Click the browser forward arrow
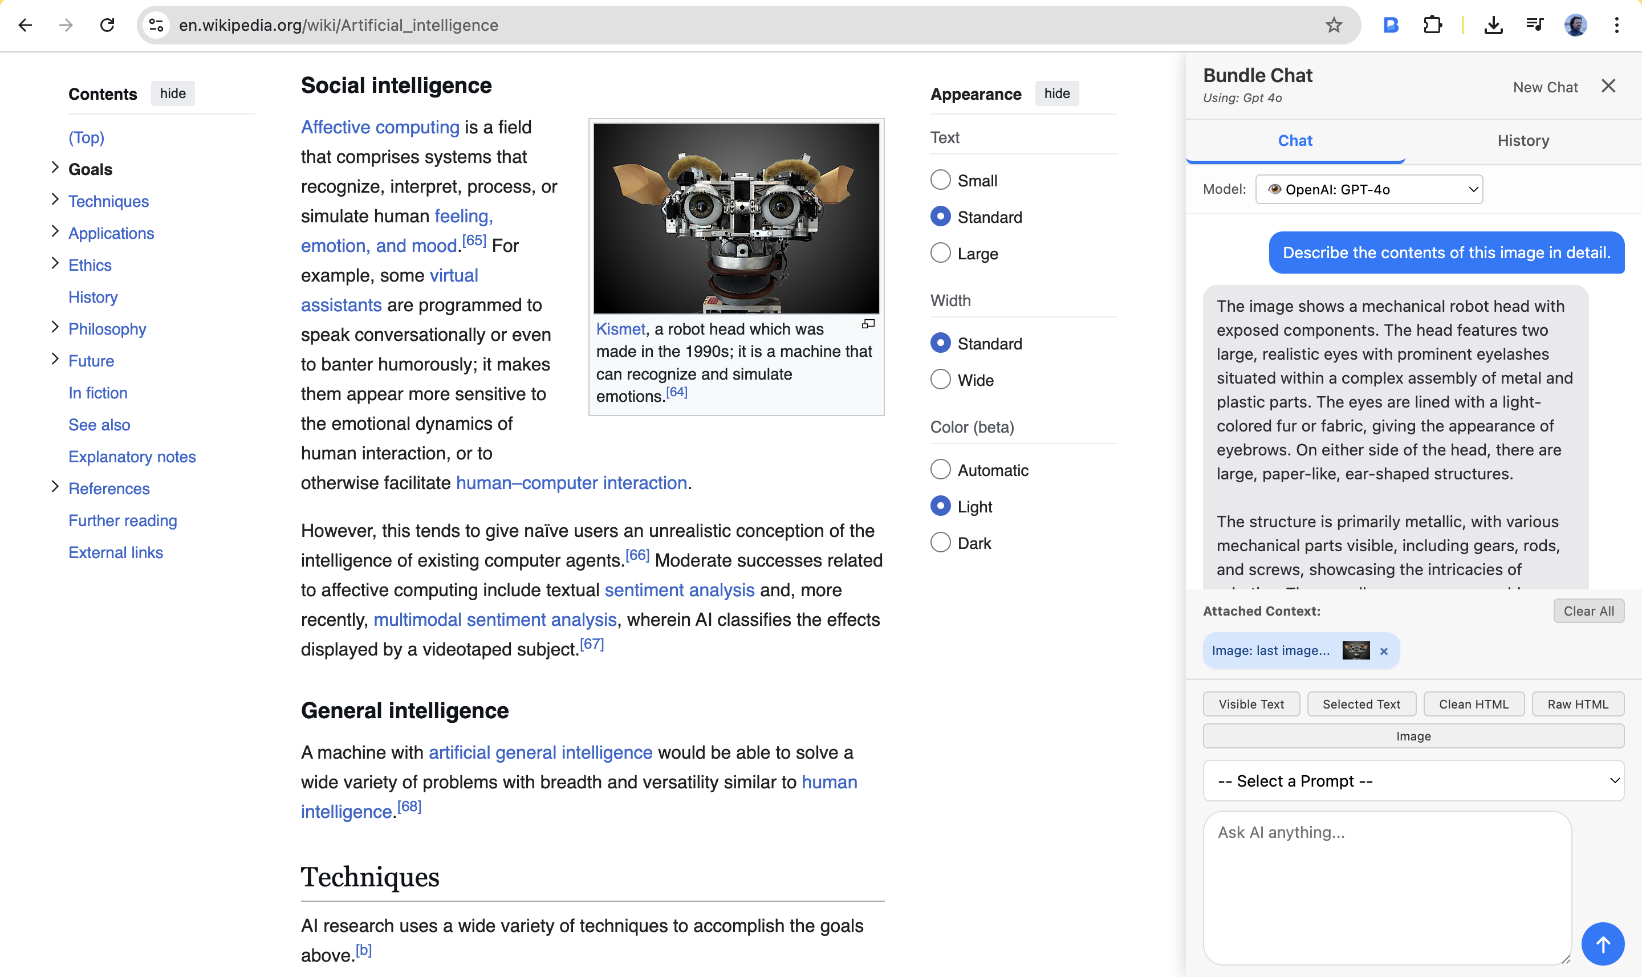 pos(66,25)
